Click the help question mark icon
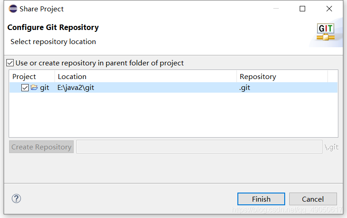This screenshot has height=218, width=347. pyautogui.click(x=16, y=198)
